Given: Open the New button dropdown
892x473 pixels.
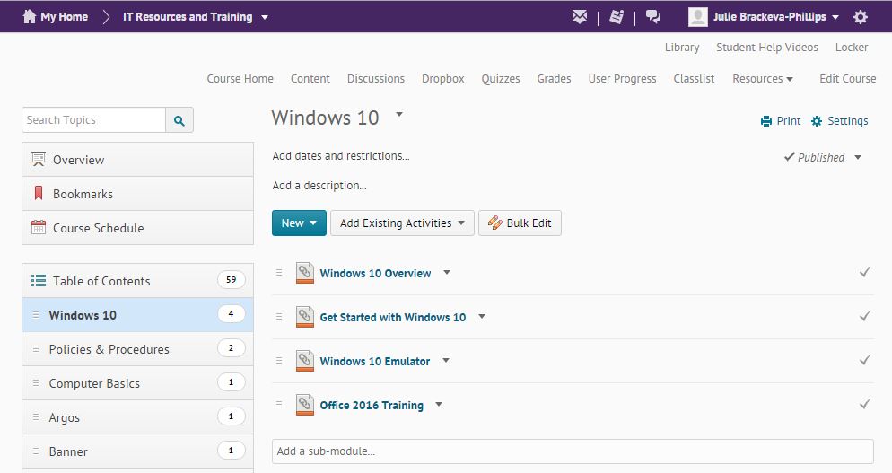Looking at the screenshot, I should pos(313,223).
